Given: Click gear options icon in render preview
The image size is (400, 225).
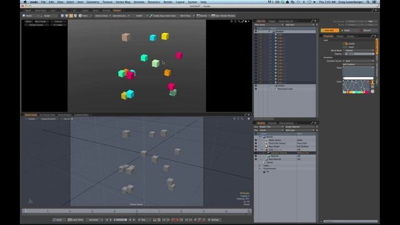Looking at the screenshot, I should pos(246,21).
